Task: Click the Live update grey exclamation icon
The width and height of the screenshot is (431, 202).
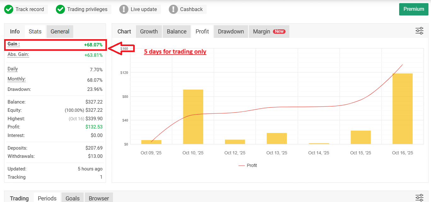Action: pyautogui.click(x=124, y=9)
